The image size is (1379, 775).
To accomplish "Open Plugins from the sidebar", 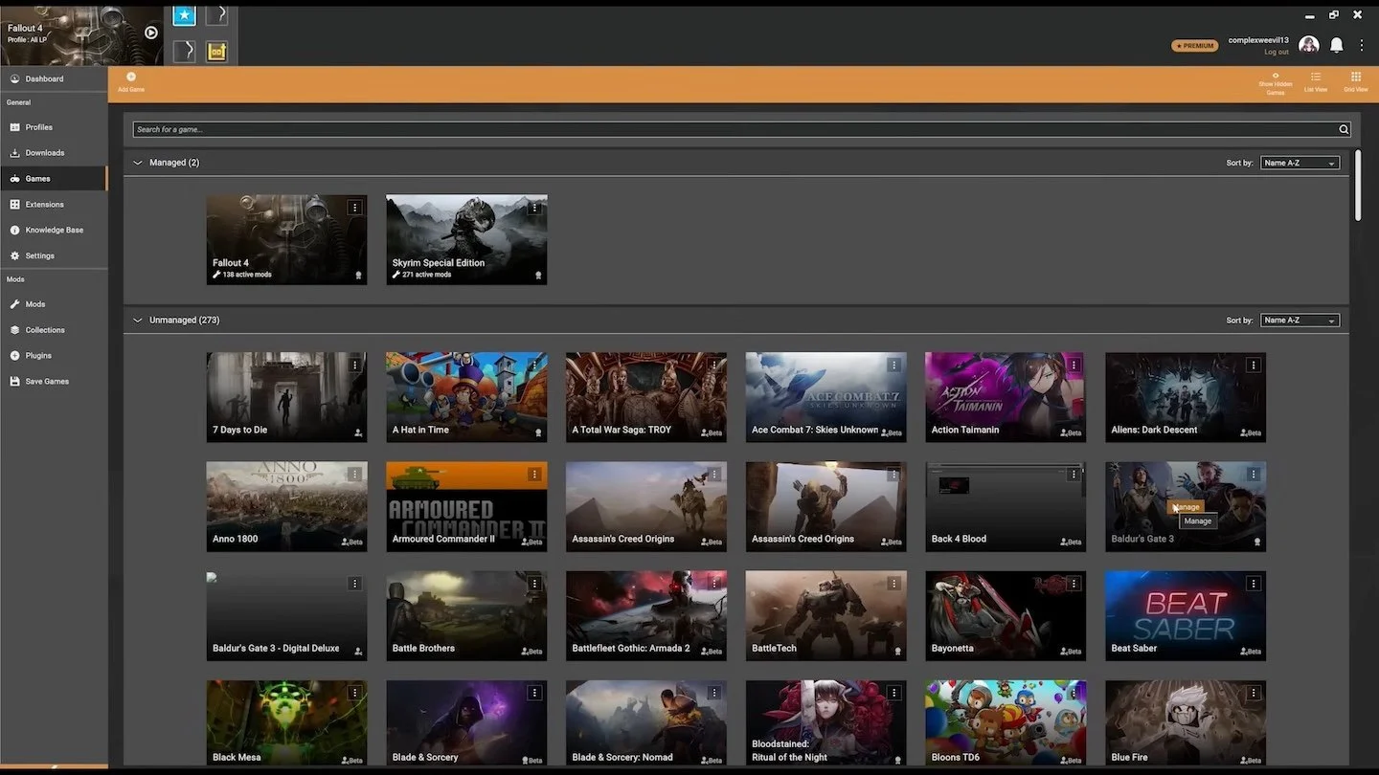I will click(54, 356).
